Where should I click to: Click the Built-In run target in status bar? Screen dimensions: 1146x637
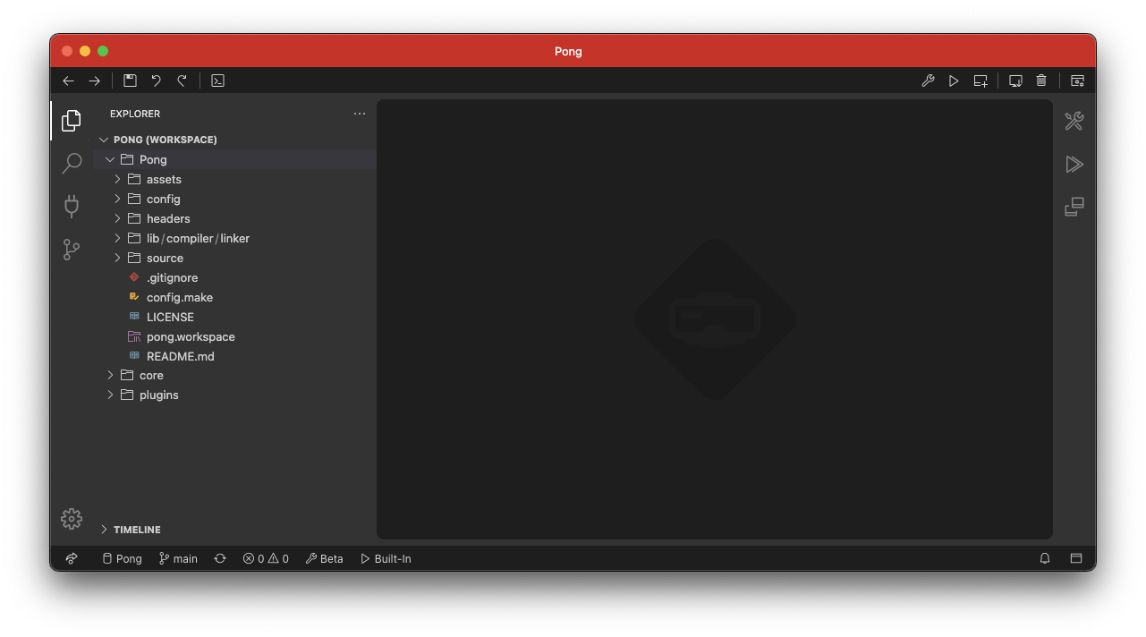[386, 558]
